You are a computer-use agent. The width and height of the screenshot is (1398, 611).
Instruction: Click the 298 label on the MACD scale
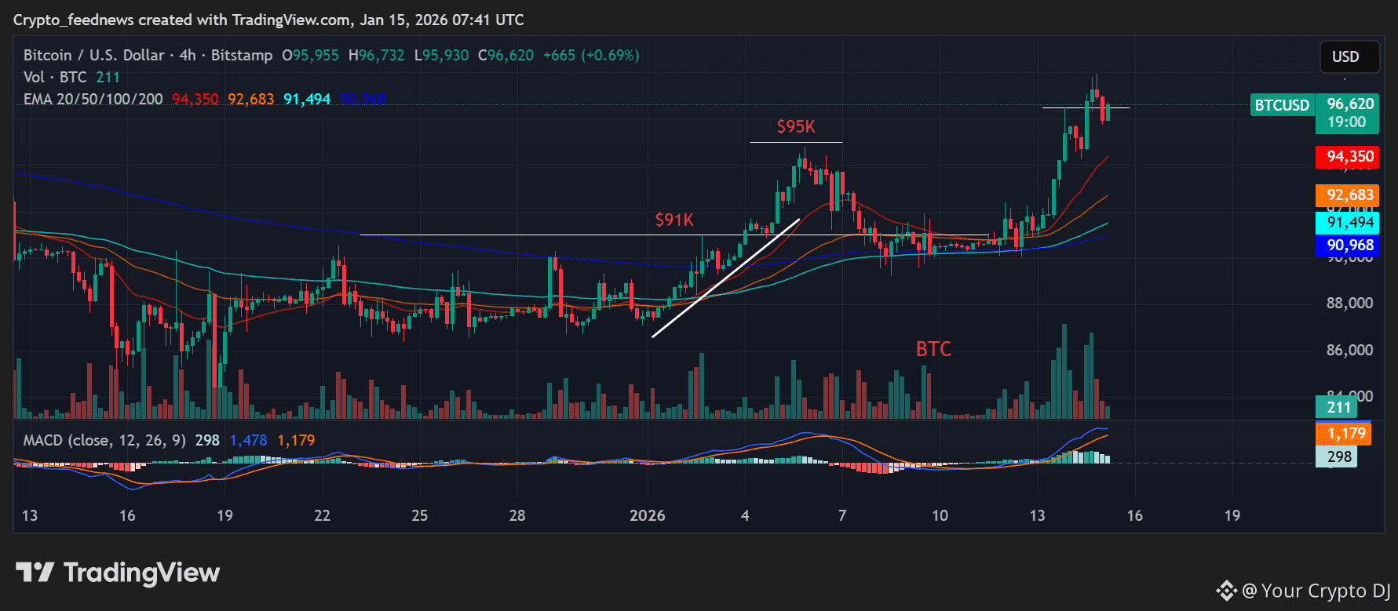pyautogui.click(x=1336, y=456)
